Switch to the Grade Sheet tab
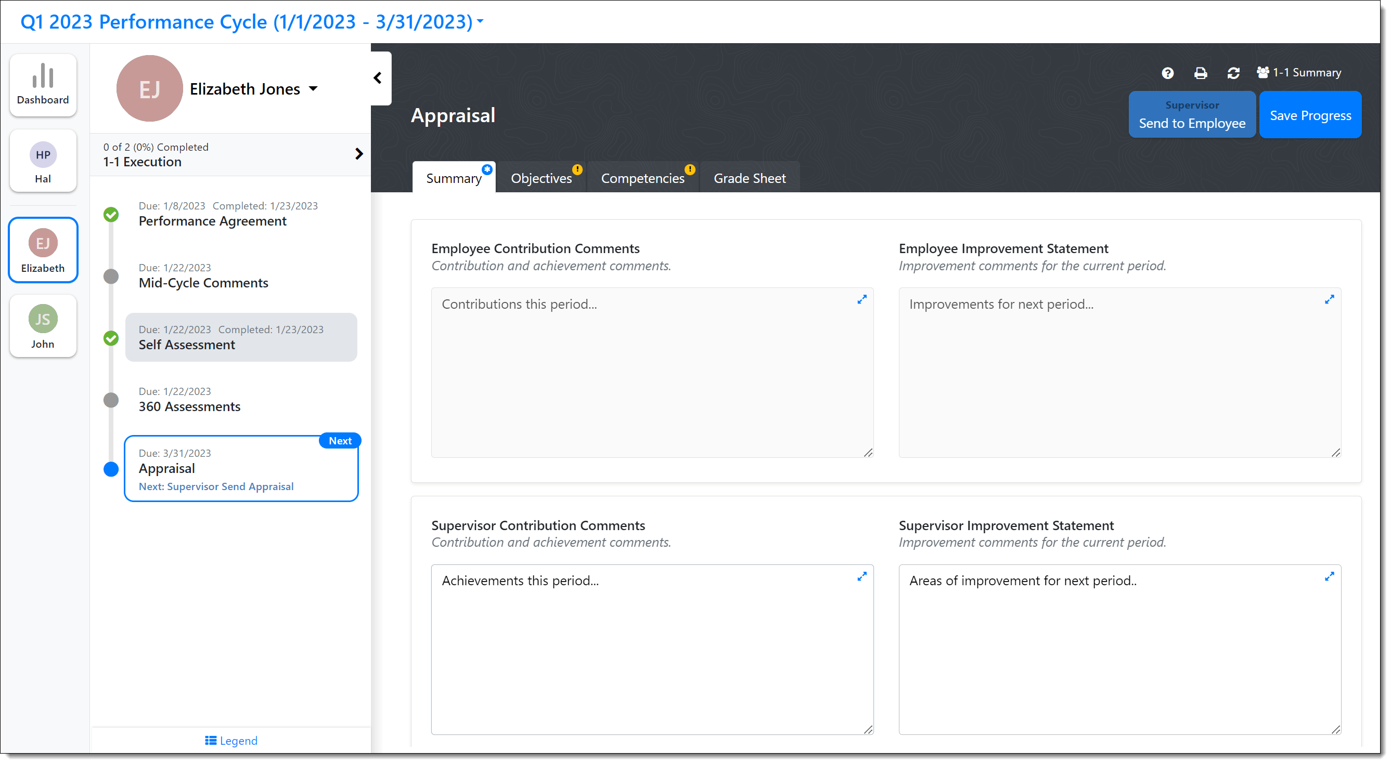The image size is (1391, 764). click(x=750, y=178)
